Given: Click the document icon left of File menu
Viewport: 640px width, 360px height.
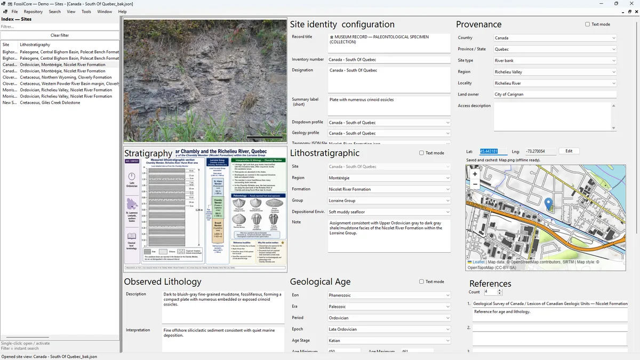Looking at the screenshot, I should click(x=4, y=11).
